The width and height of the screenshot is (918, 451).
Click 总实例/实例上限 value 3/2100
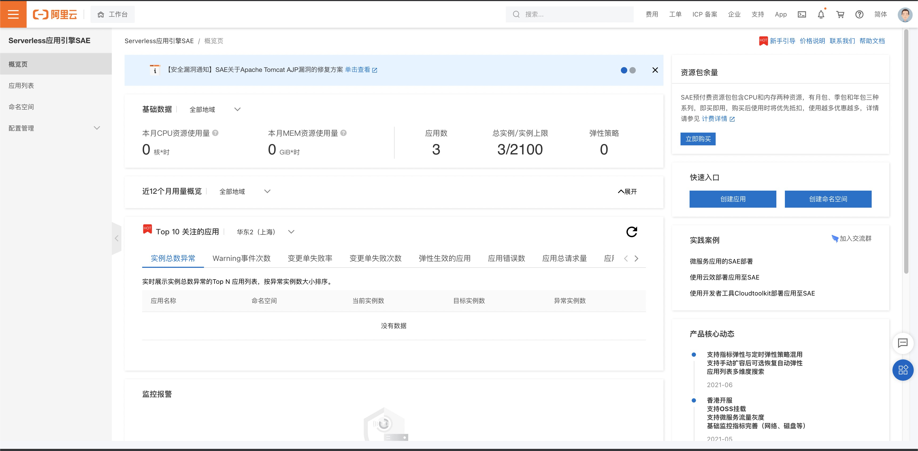[520, 150]
